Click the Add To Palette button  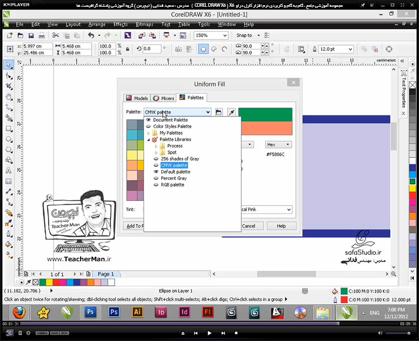(x=134, y=226)
